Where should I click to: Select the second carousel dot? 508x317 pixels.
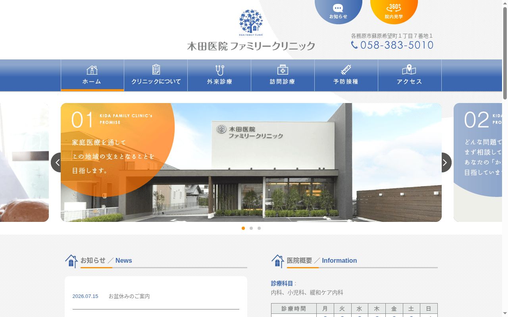(251, 228)
